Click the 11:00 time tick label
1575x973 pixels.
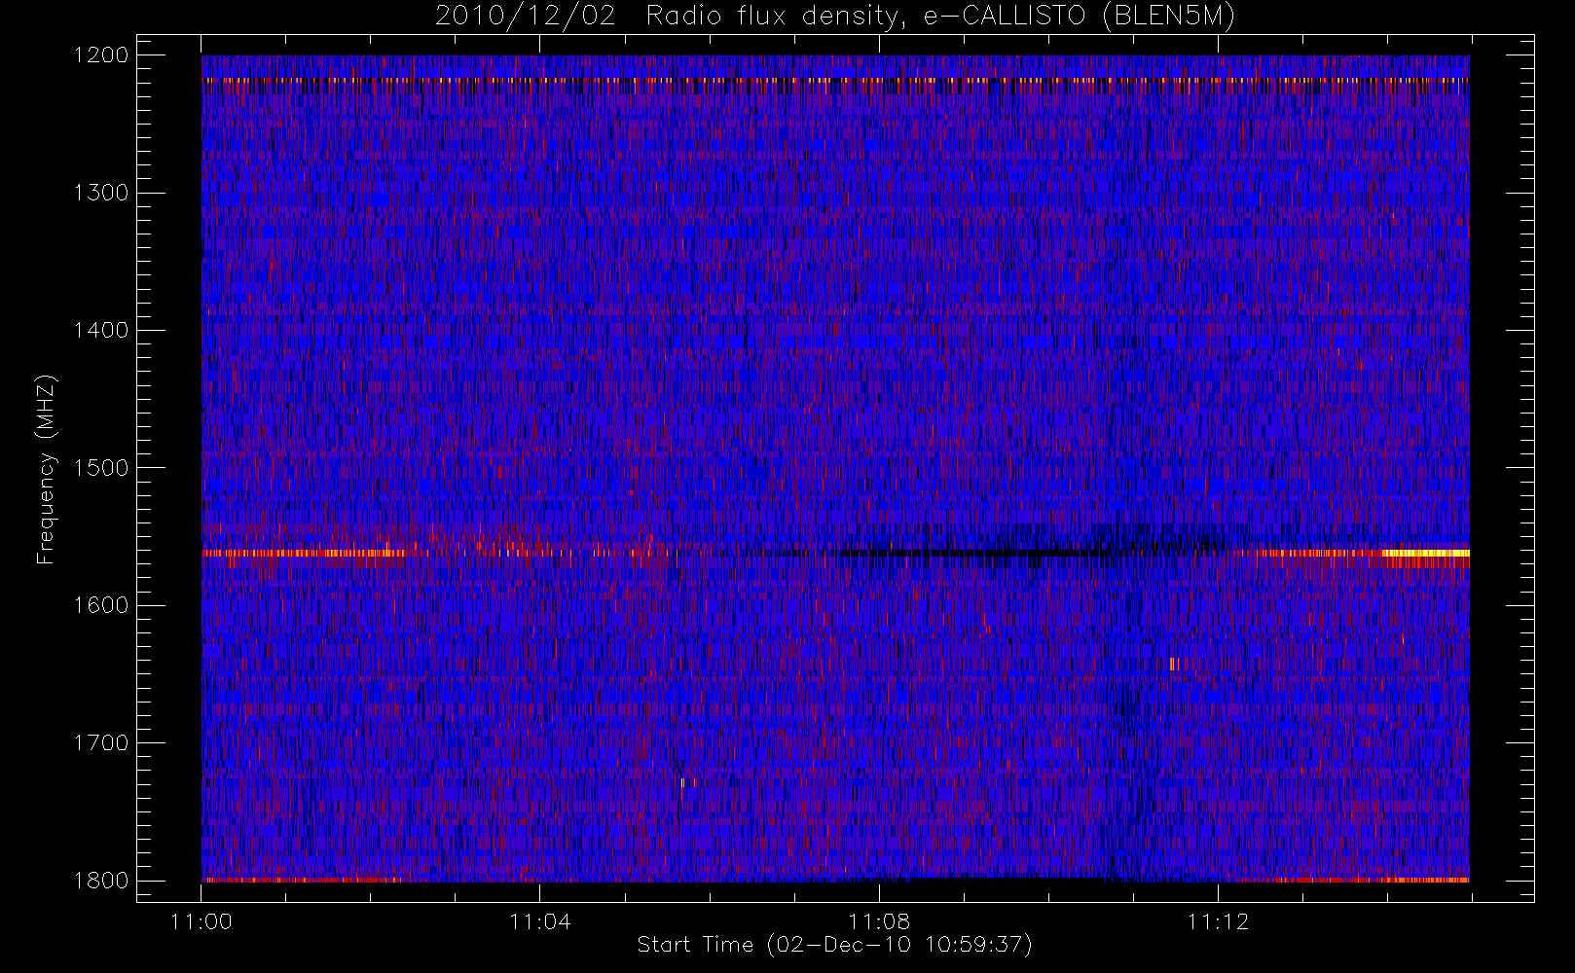[x=201, y=921]
